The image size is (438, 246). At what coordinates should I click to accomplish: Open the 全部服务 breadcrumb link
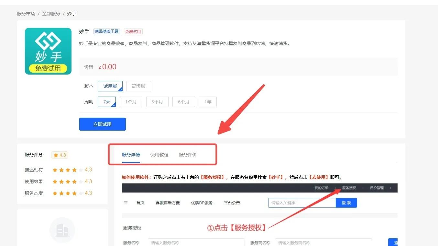tap(51, 14)
